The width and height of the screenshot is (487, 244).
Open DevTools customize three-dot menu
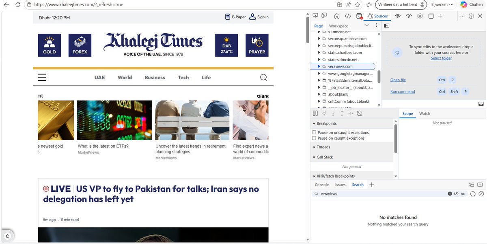tap(462, 16)
